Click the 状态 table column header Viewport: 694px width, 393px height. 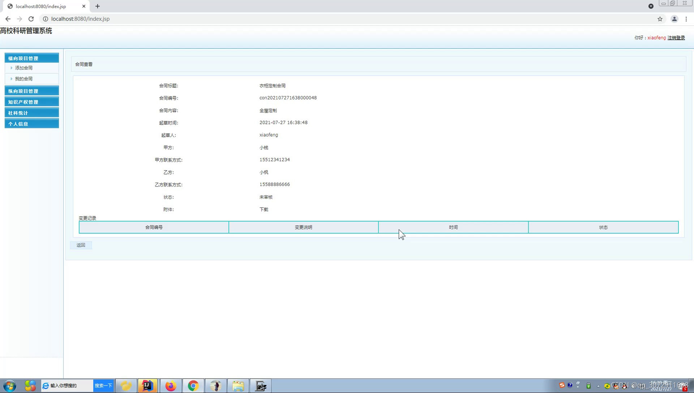tap(603, 227)
